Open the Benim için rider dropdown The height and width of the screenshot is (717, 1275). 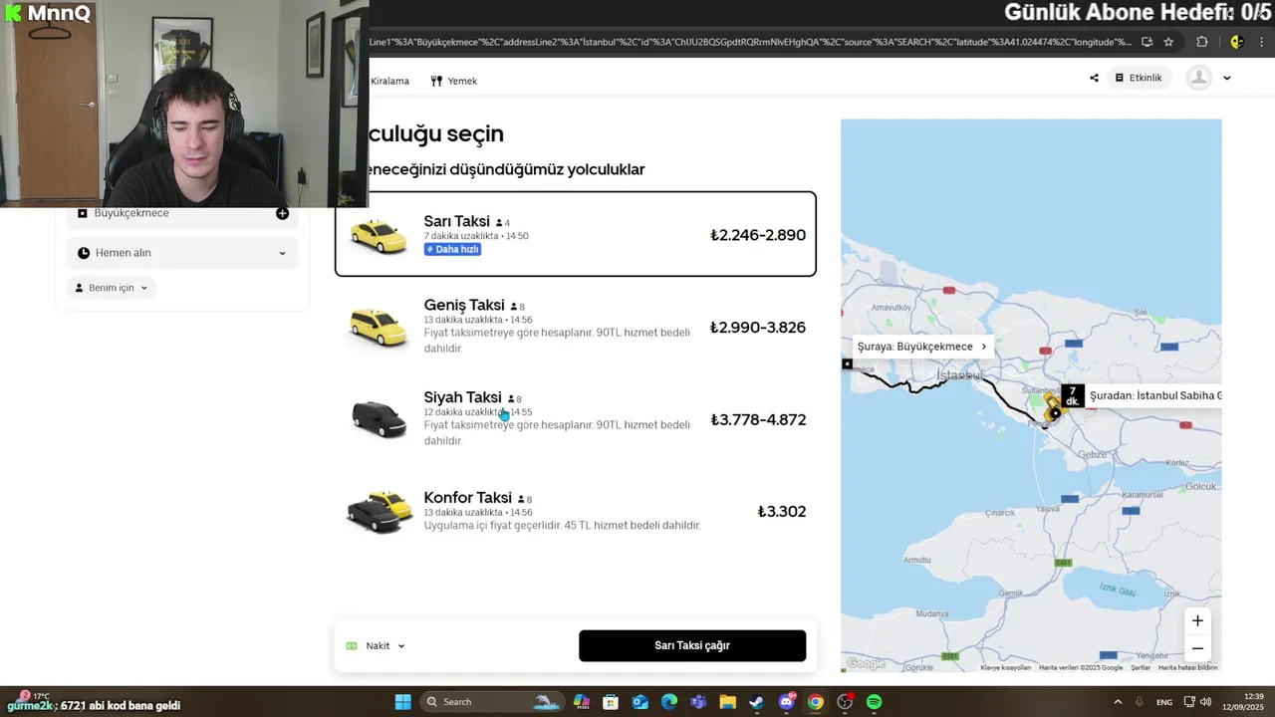[x=113, y=288]
